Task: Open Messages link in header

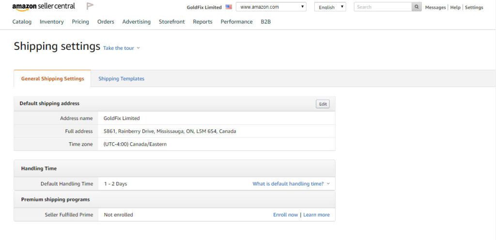Action: (x=435, y=8)
